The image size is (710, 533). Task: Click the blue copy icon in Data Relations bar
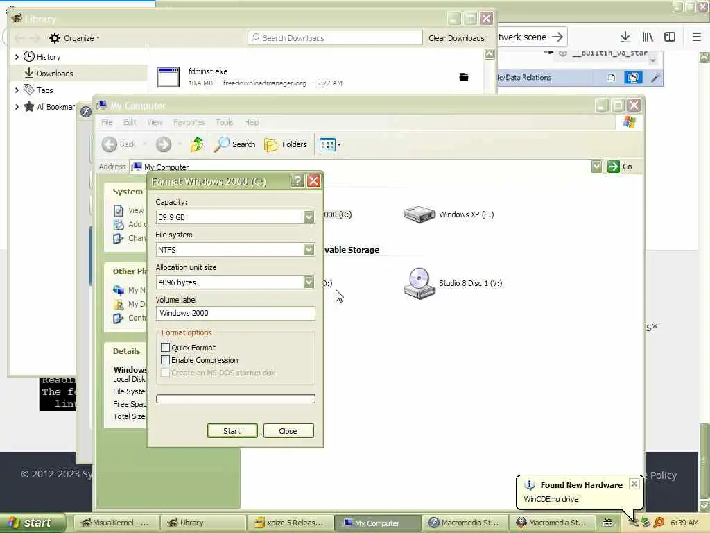[633, 78]
